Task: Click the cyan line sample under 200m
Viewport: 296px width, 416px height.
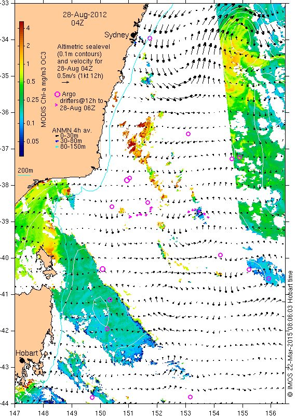Action: (24, 175)
